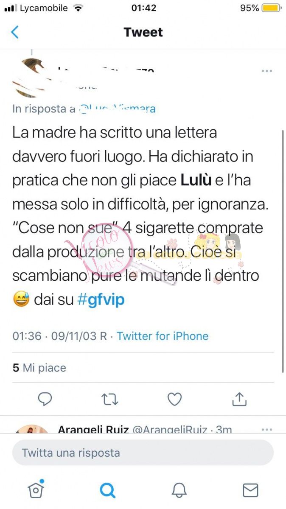
Task: Open the Notifications bell icon
Action: click(x=179, y=490)
